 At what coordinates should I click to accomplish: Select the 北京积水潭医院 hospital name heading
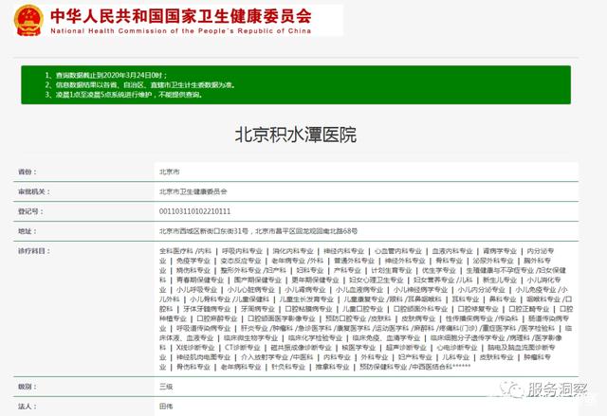tap(296, 135)
